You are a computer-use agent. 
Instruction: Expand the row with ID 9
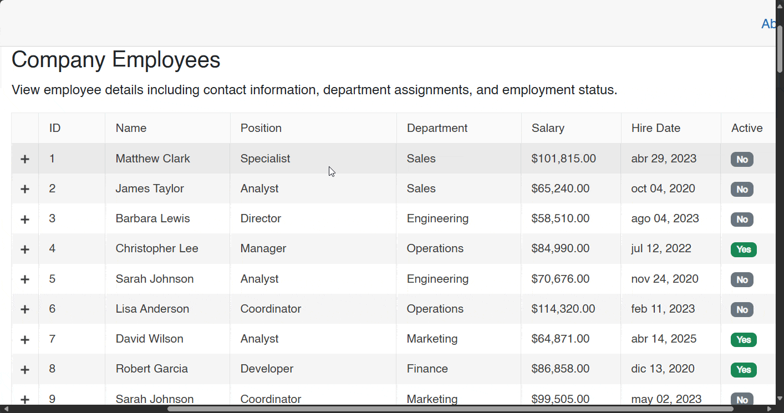[25, 399]
